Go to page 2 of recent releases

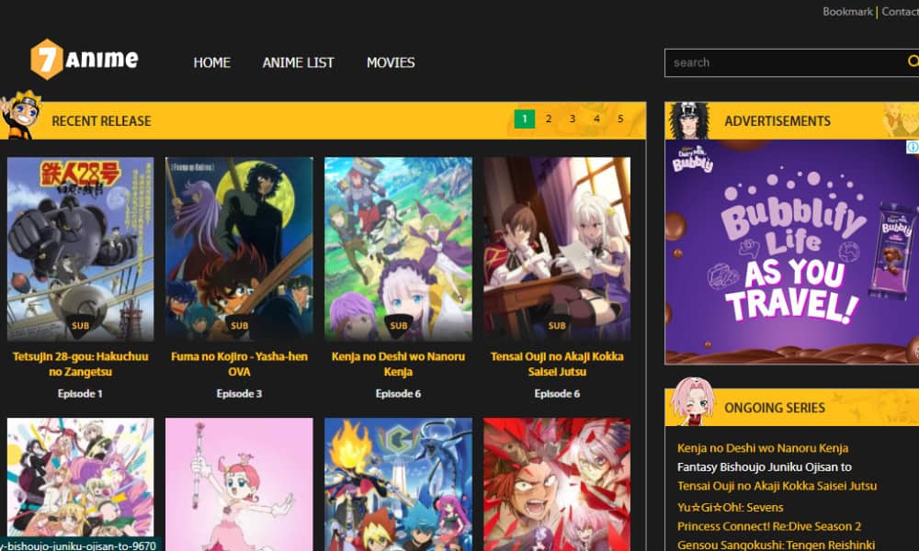(549, 118)
